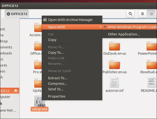Screen dimensions: 157x119
Task: Expand the Open With submenu
Action: point(72,27)
